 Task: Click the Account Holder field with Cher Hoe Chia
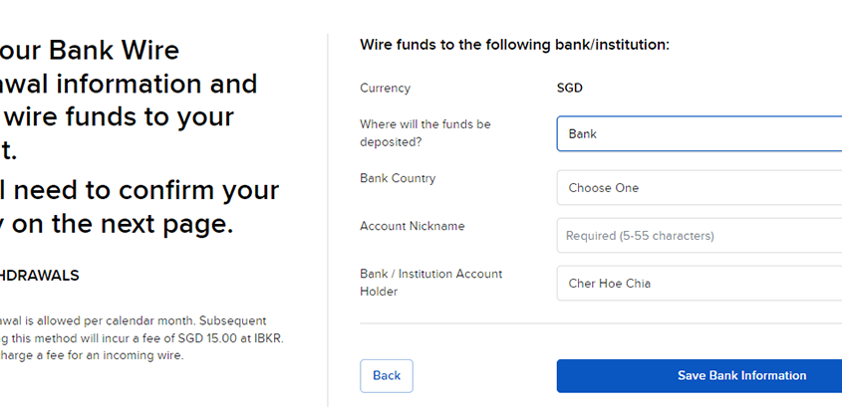(x=698, y=284)
